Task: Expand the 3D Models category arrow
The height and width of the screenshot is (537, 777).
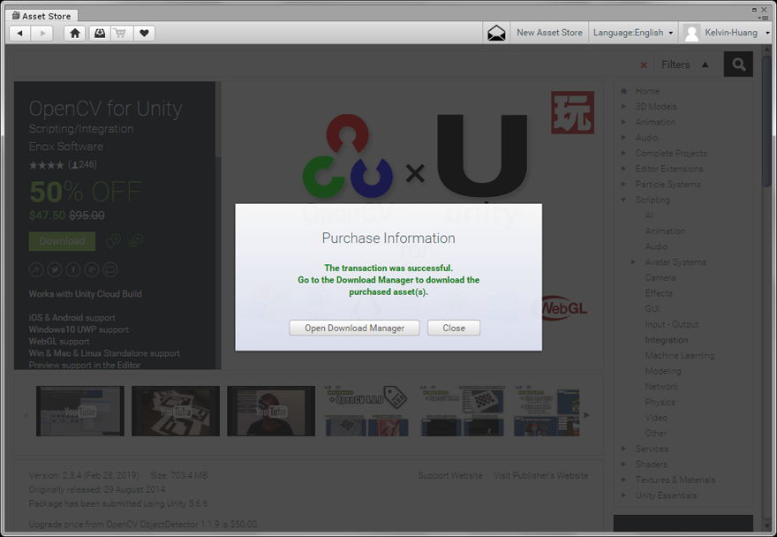Action: (624, 106)
